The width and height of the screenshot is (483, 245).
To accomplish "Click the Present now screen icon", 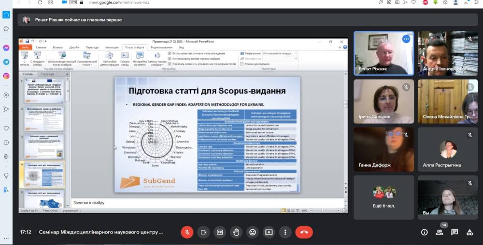I will coord(269,232).
